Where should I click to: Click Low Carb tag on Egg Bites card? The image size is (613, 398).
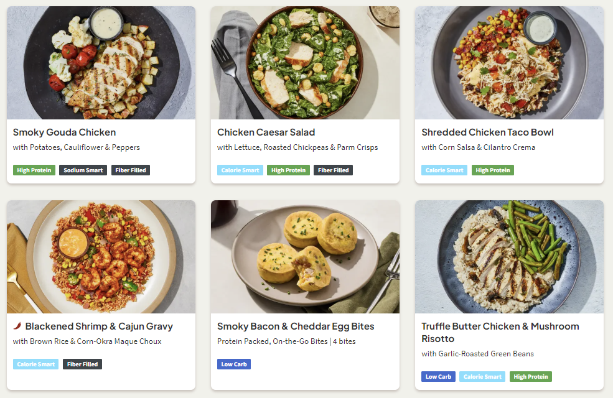click(234, 364)
